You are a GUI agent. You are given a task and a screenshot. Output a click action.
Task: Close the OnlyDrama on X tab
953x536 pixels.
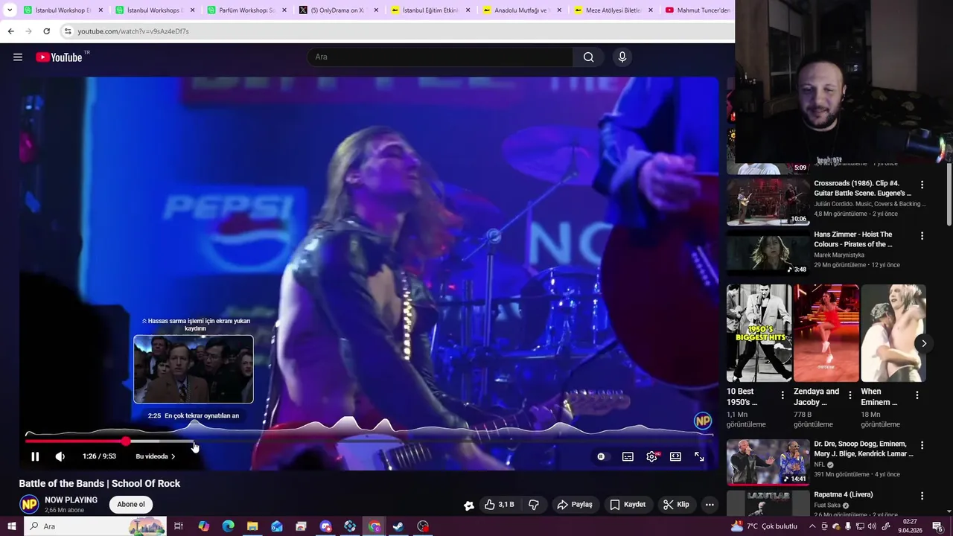tap(376, 10)
